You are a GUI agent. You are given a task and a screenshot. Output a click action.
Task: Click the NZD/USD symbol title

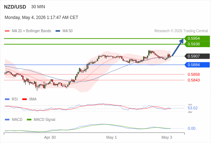[x=15, y=7]
